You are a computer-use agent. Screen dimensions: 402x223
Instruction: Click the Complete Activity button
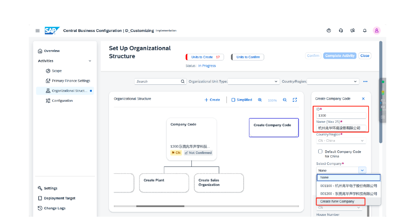coord(339,56)
